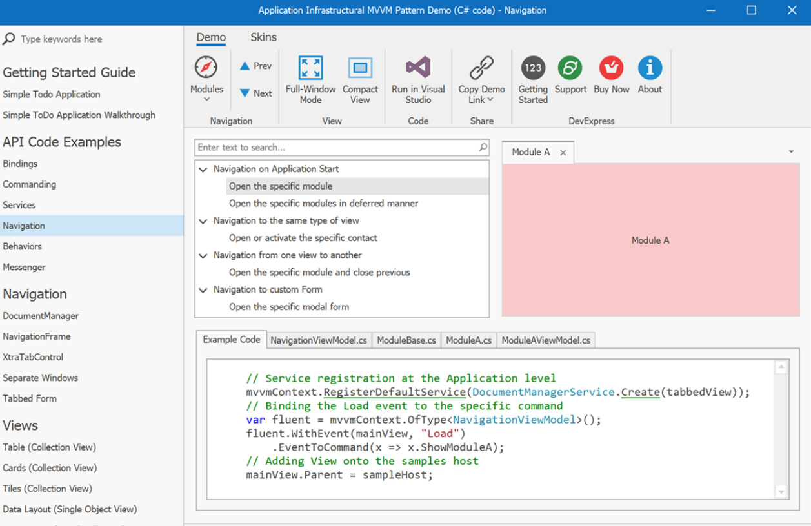This screenshot has height=526, width=811.
Task: Run the demo in Visual Studio
Action: (x=418, y=80)
